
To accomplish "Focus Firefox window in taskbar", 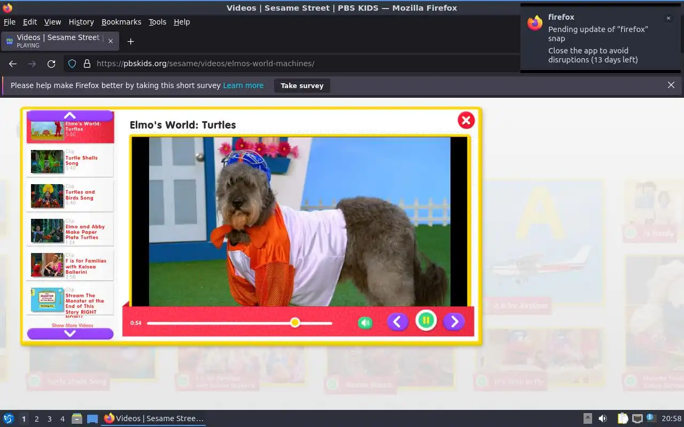I will click(154, 418).
